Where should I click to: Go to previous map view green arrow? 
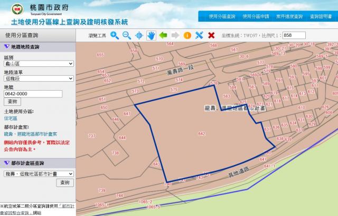click(x=163, y=35)
